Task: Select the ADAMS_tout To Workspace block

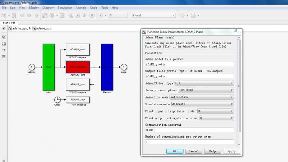Action: [78, 100]
